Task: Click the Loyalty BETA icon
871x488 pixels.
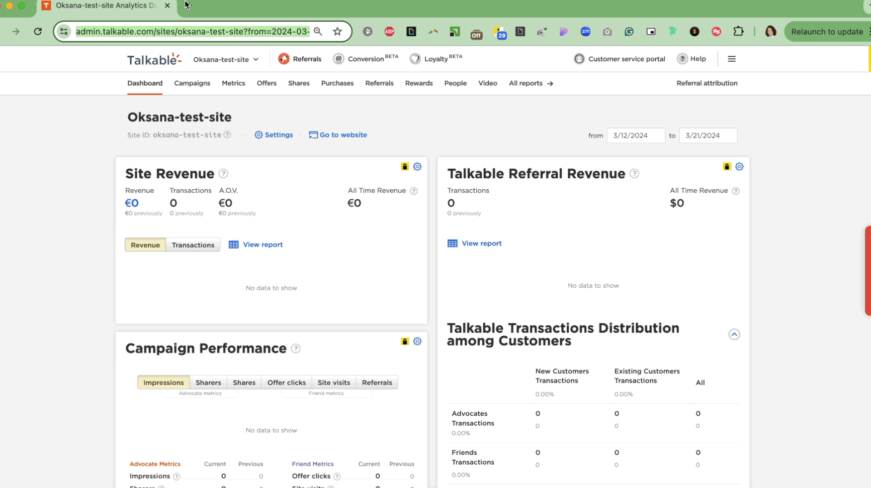Action: point(415,59)
